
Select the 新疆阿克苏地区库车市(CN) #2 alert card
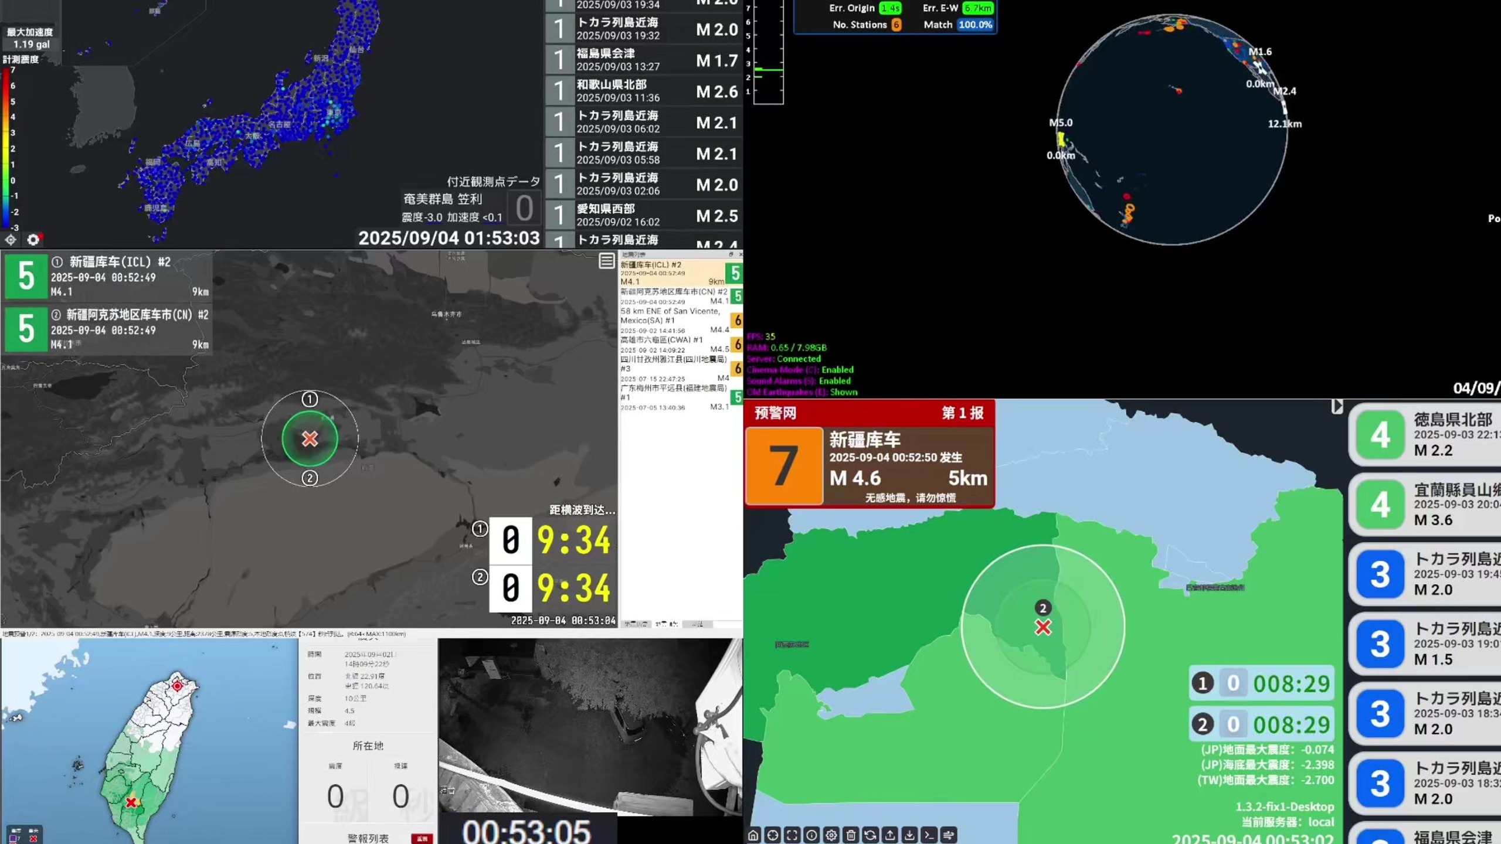coord(107,328)
